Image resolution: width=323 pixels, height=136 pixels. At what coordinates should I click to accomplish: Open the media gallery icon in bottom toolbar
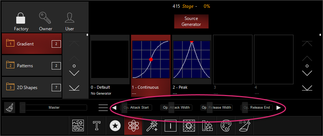[78, 126]
